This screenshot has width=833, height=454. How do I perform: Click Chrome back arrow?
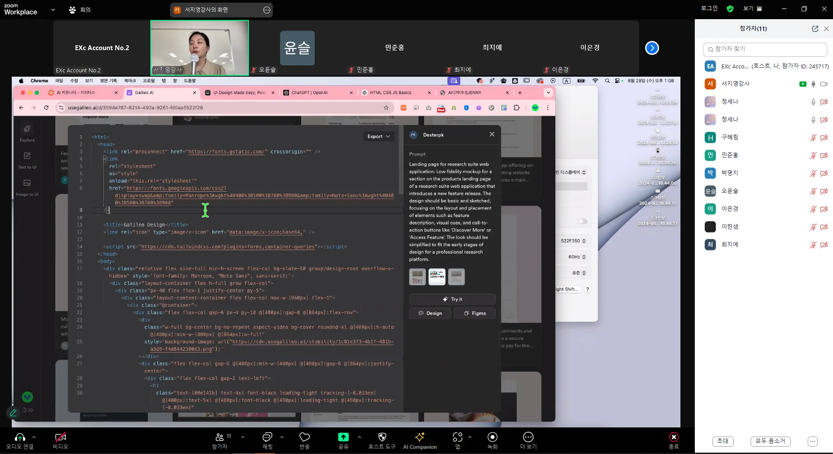[21, 108]
